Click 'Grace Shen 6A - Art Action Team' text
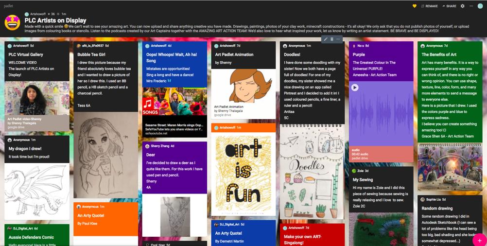 448,136
